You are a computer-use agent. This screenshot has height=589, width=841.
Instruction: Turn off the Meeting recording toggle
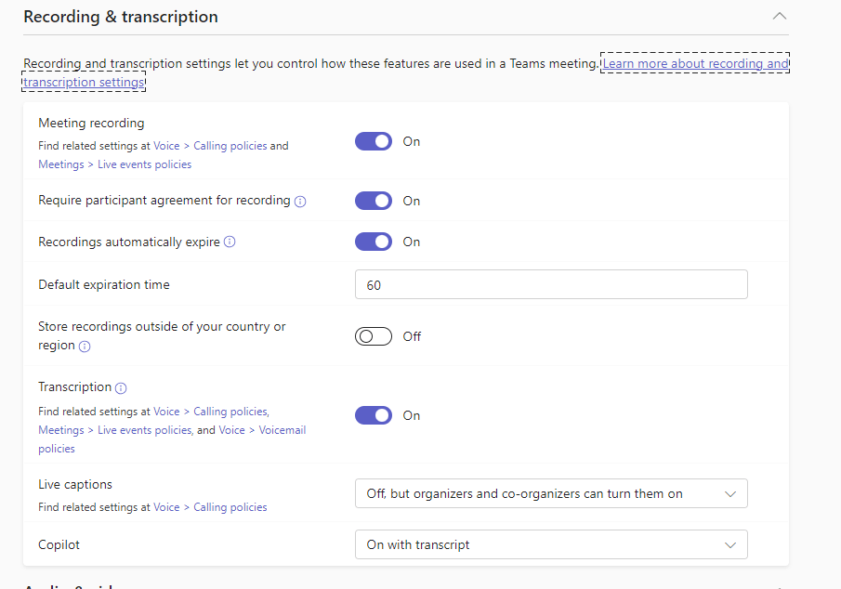click(374, 141)
